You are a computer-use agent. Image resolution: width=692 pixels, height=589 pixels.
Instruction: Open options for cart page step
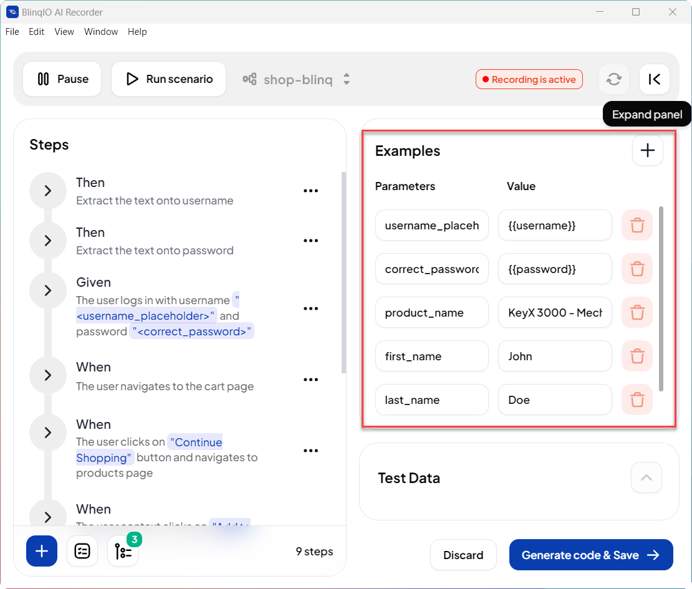310,380
